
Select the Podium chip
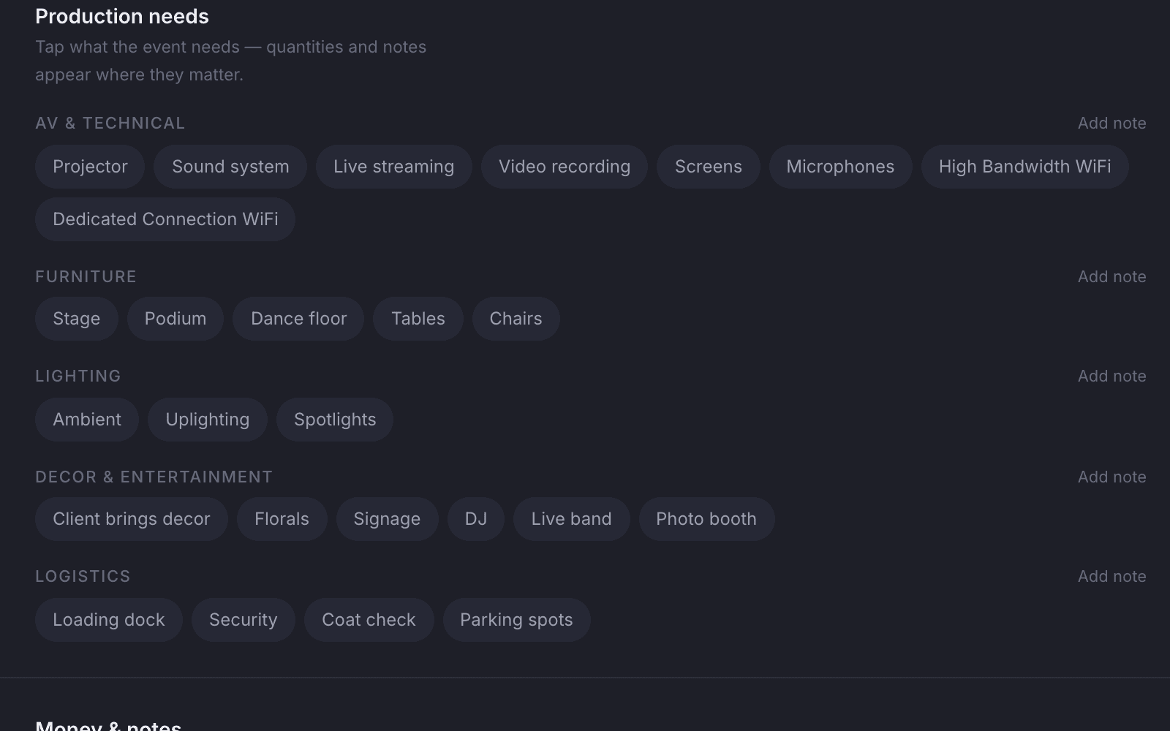(175, 319)
